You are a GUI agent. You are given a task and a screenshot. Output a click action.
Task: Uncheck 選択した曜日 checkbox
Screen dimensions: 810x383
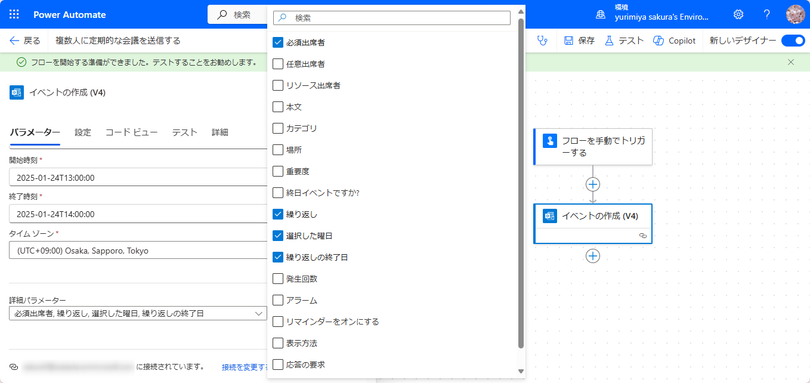tap(278, 236)
